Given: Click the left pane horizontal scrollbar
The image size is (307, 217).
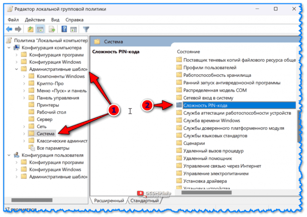Looking at the screenshot, I should pos(32,200).
